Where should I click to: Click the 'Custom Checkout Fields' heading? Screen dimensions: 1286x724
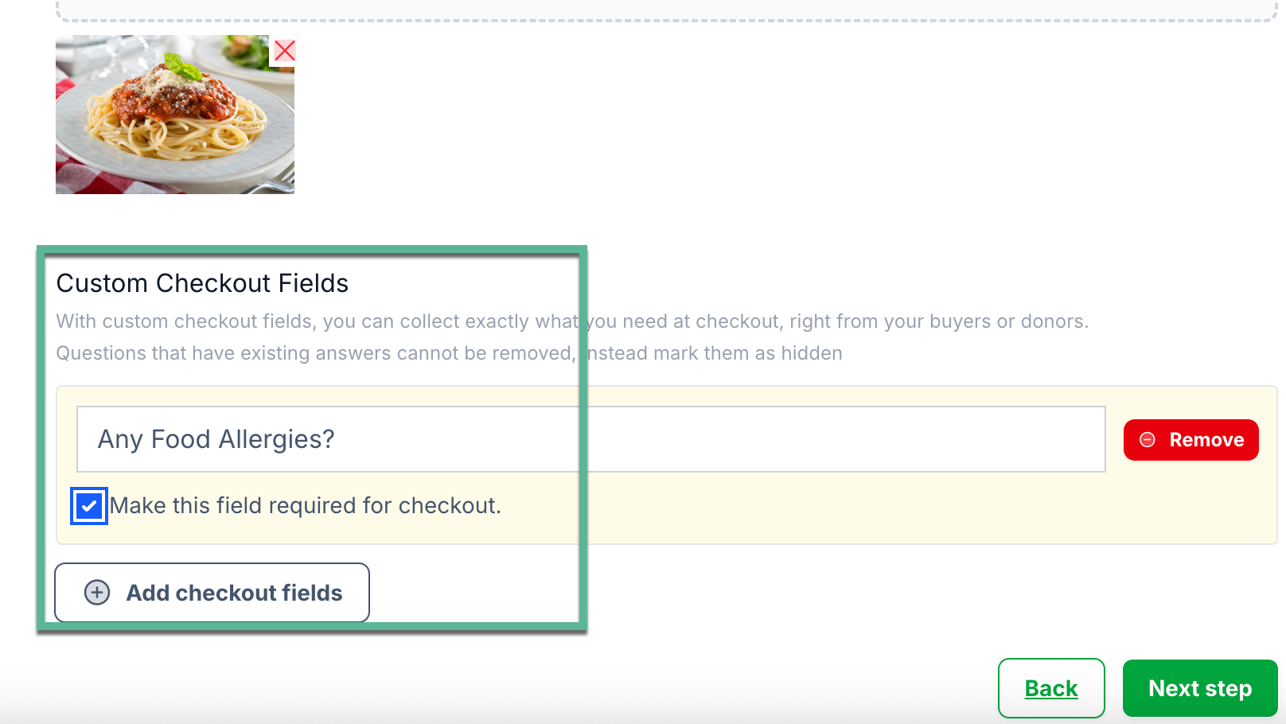[x=202, y=283]
